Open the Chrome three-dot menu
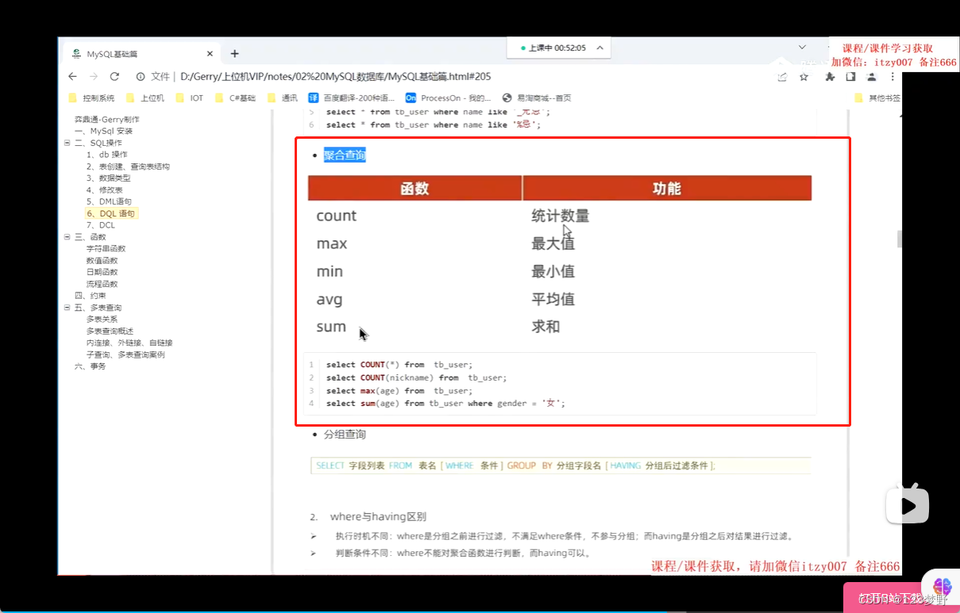960x613 pixels. pyautogui.click(x=893, y=77)
